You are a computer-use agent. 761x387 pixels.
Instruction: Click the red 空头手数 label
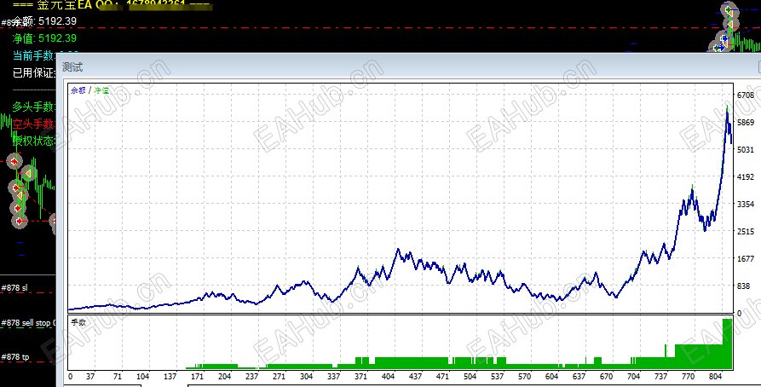pyautogui.click(x=34, y=124)
